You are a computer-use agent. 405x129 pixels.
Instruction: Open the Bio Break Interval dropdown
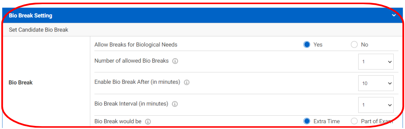(x=376, y=105)
